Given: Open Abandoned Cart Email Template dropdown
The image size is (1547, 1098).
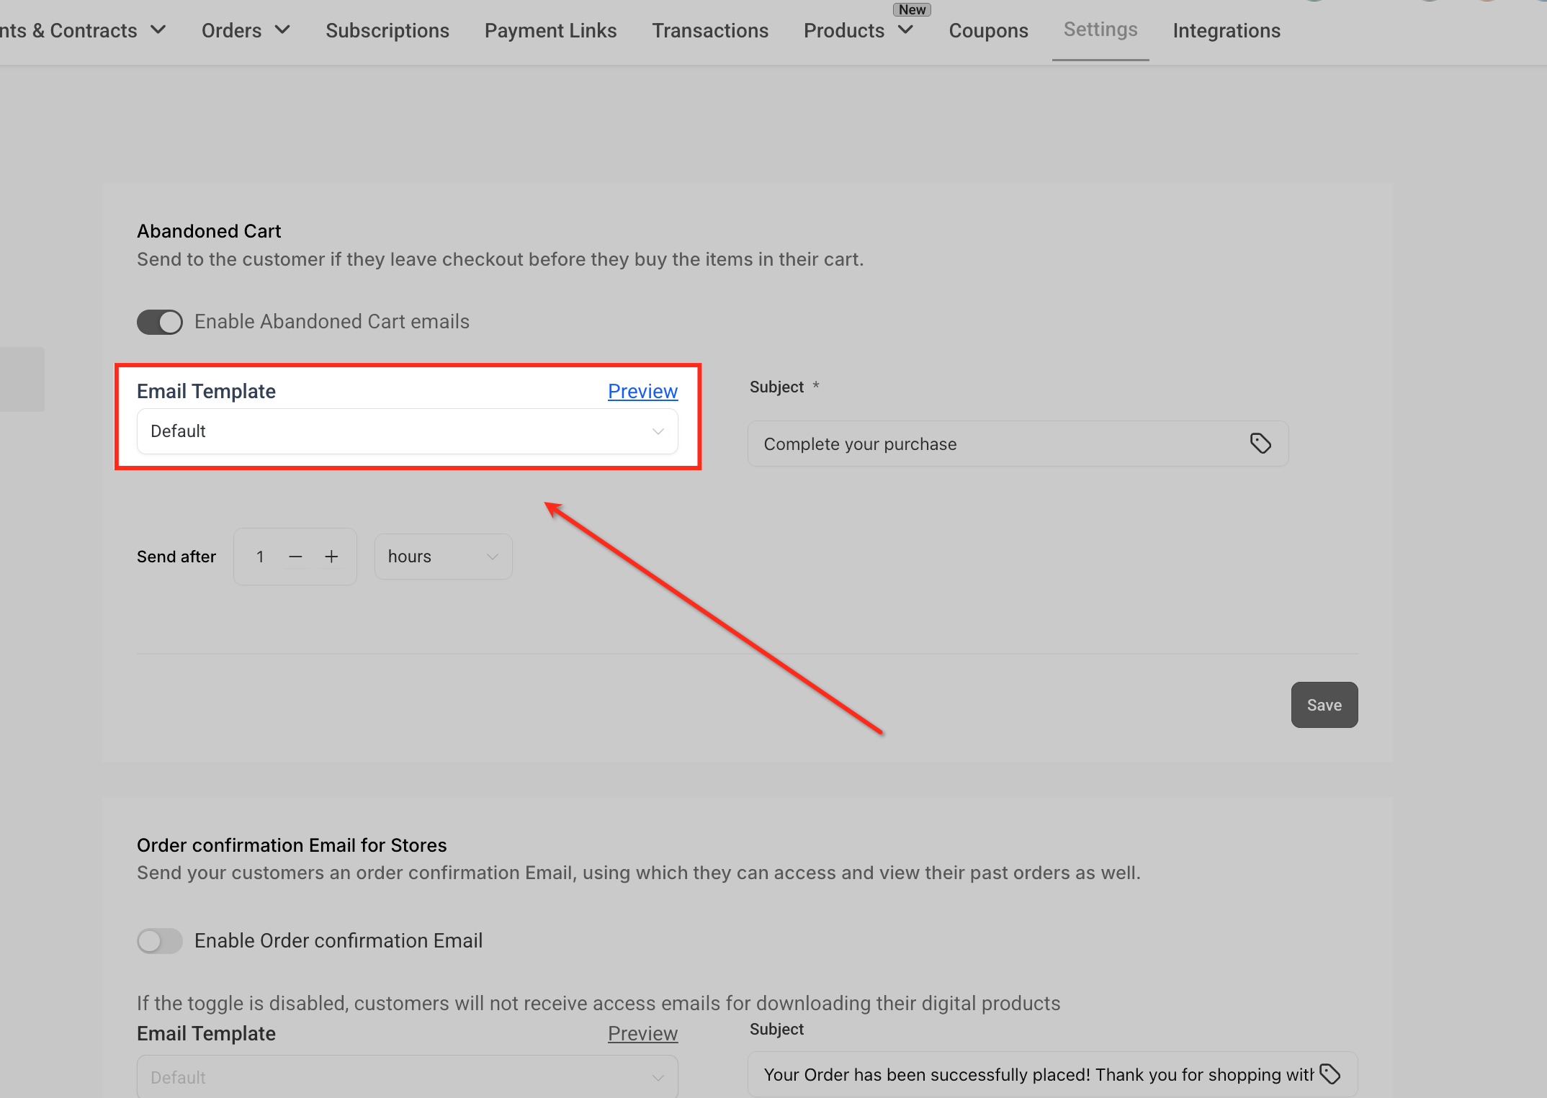Looking at the screenshot, I should click(407, 431).
